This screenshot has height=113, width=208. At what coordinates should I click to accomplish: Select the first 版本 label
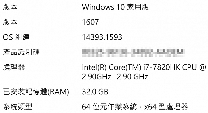(10, 7)
